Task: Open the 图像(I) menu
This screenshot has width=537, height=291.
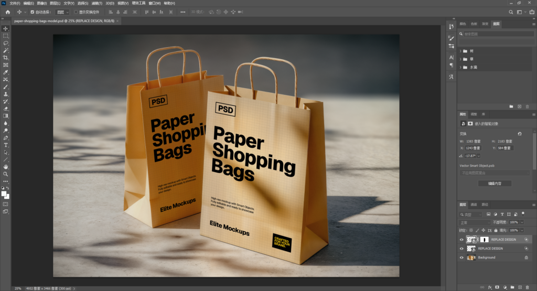Action: [42, 3]
